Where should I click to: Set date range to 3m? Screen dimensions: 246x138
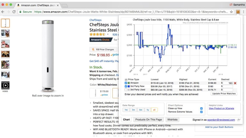(133, 110)
